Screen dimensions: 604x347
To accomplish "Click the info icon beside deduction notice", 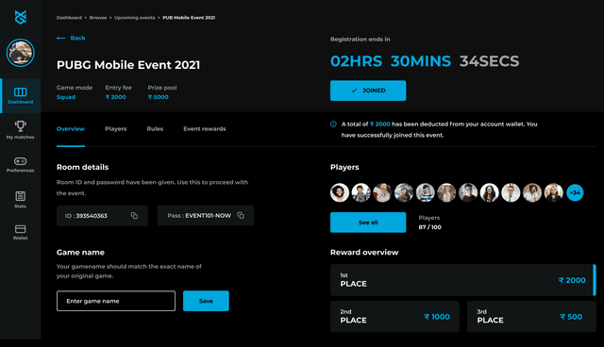I will 333,124.
